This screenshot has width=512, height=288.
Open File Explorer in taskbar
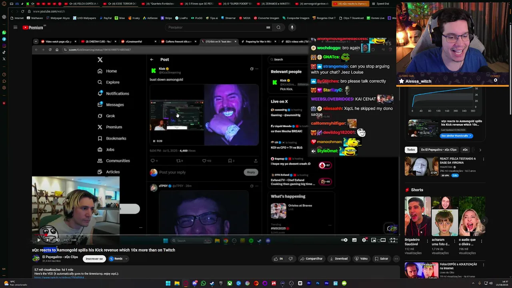(177, 283)
